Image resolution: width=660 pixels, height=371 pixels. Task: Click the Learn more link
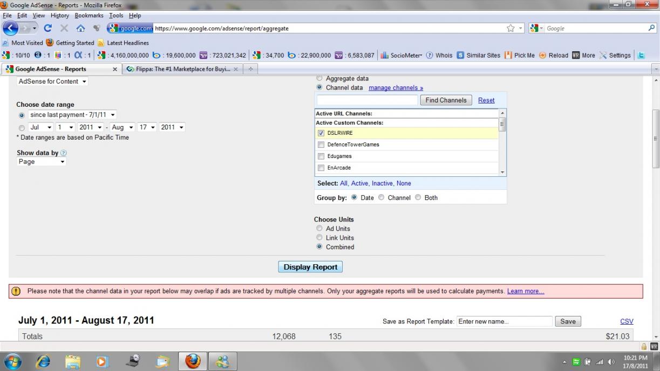526,291
